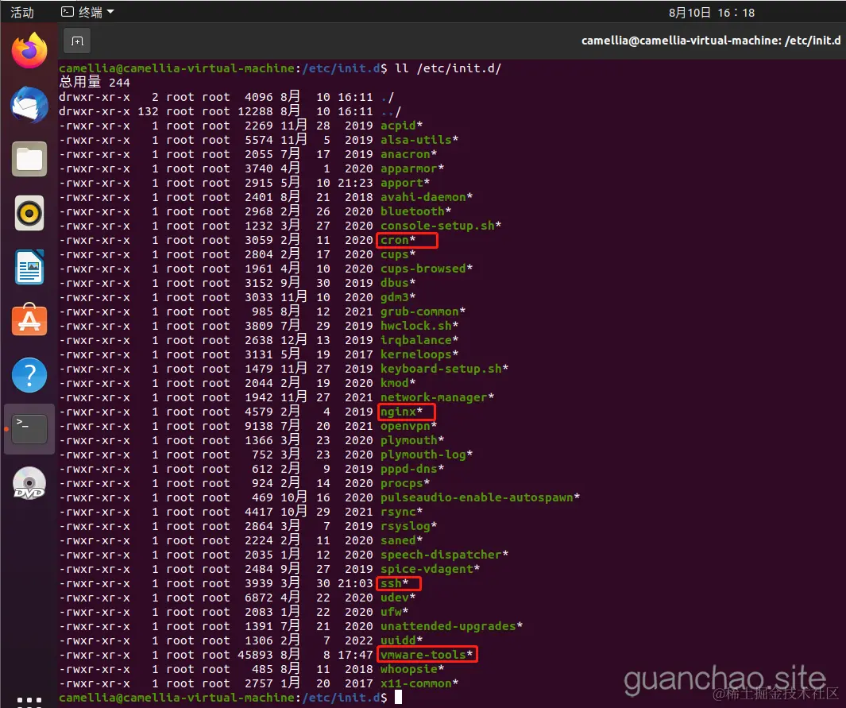846x708 pixels.
Task: Click the console-setup.sh* file name
Action: tap(441, 226)
